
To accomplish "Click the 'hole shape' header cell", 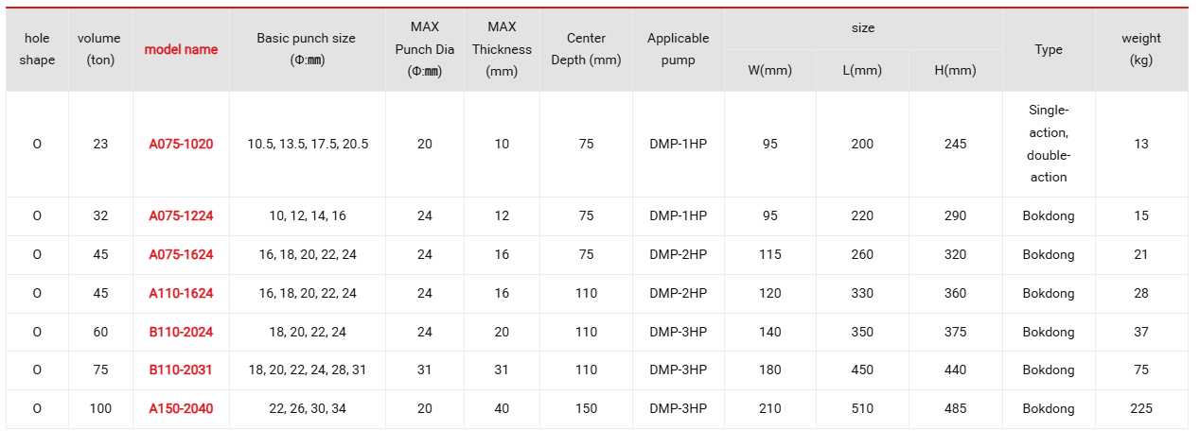I will [37, 49].
